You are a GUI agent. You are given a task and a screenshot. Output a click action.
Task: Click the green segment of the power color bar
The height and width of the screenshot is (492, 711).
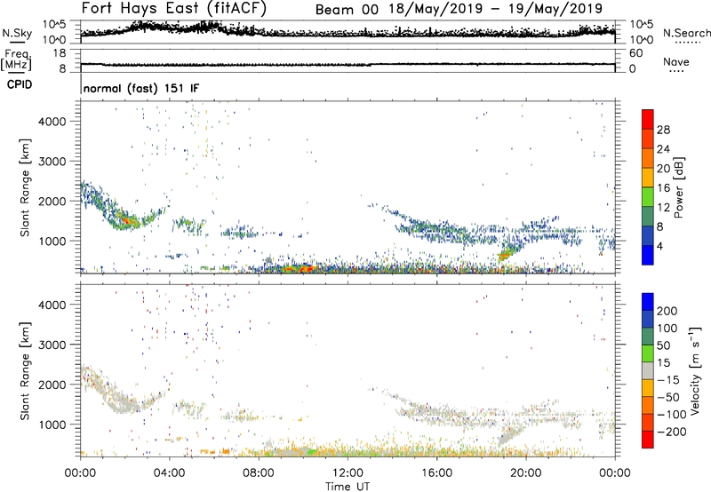[648, 197]
